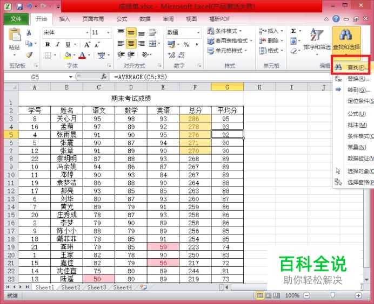The height and width of the screenshot is (304, 374).
Task: Select the Format Painter brush
Action: (29, 55)
